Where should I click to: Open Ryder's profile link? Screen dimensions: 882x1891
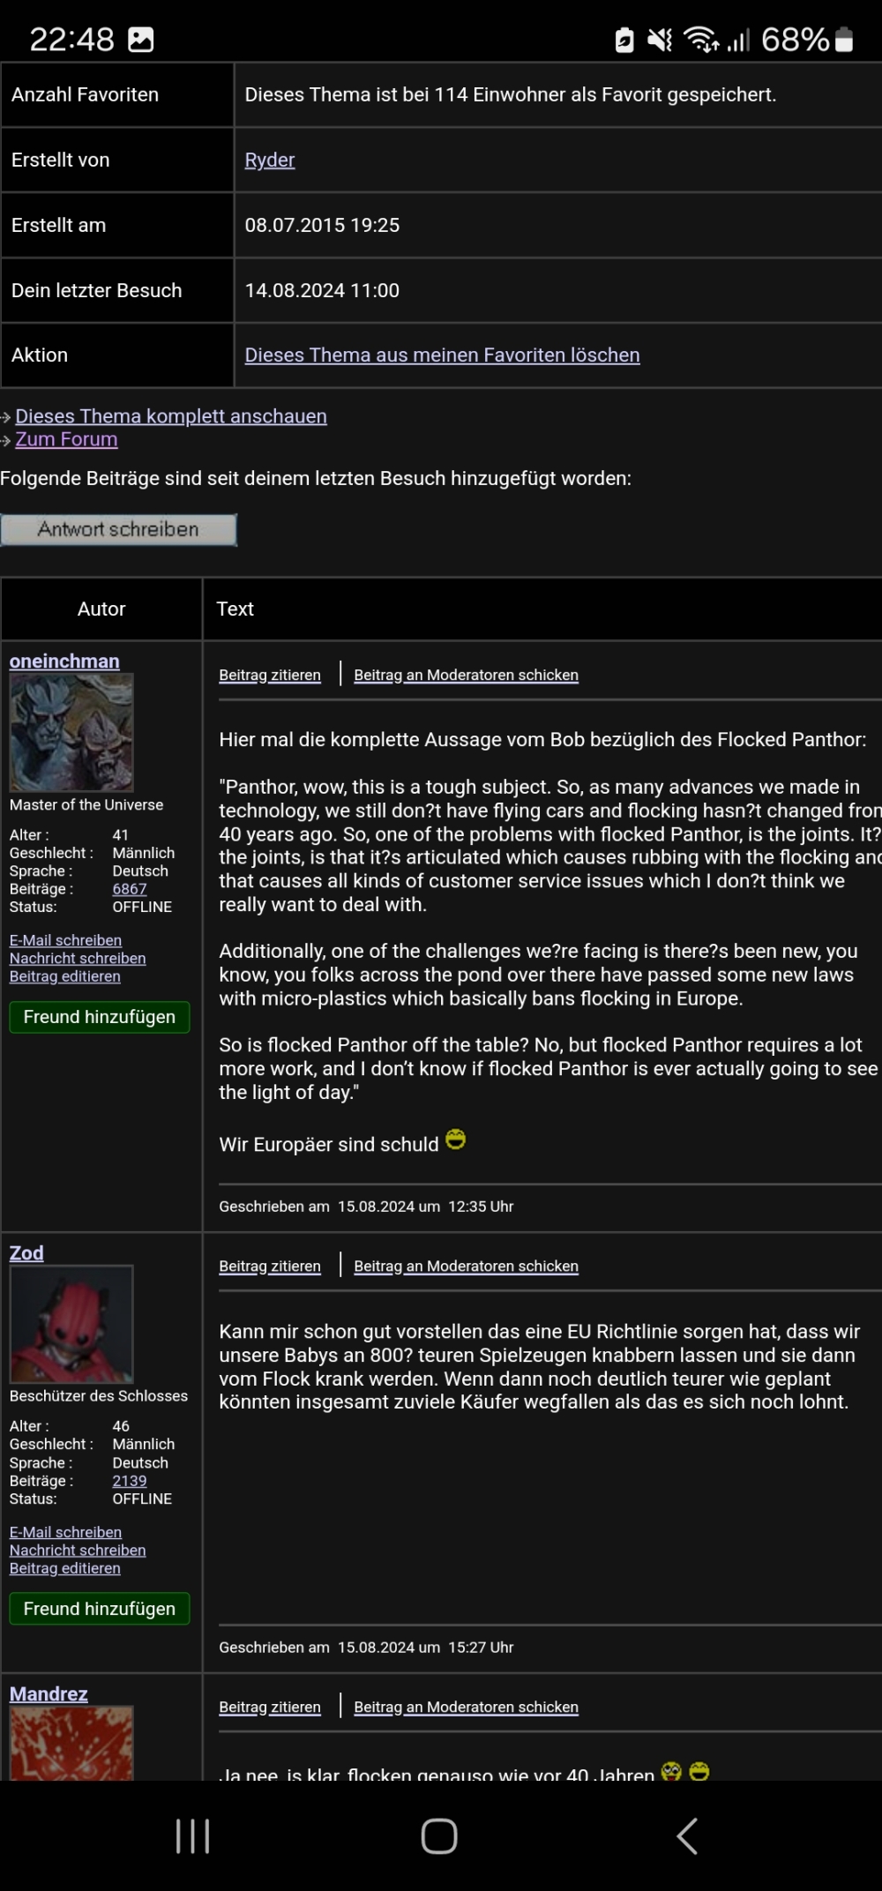[x=269, y=160]
